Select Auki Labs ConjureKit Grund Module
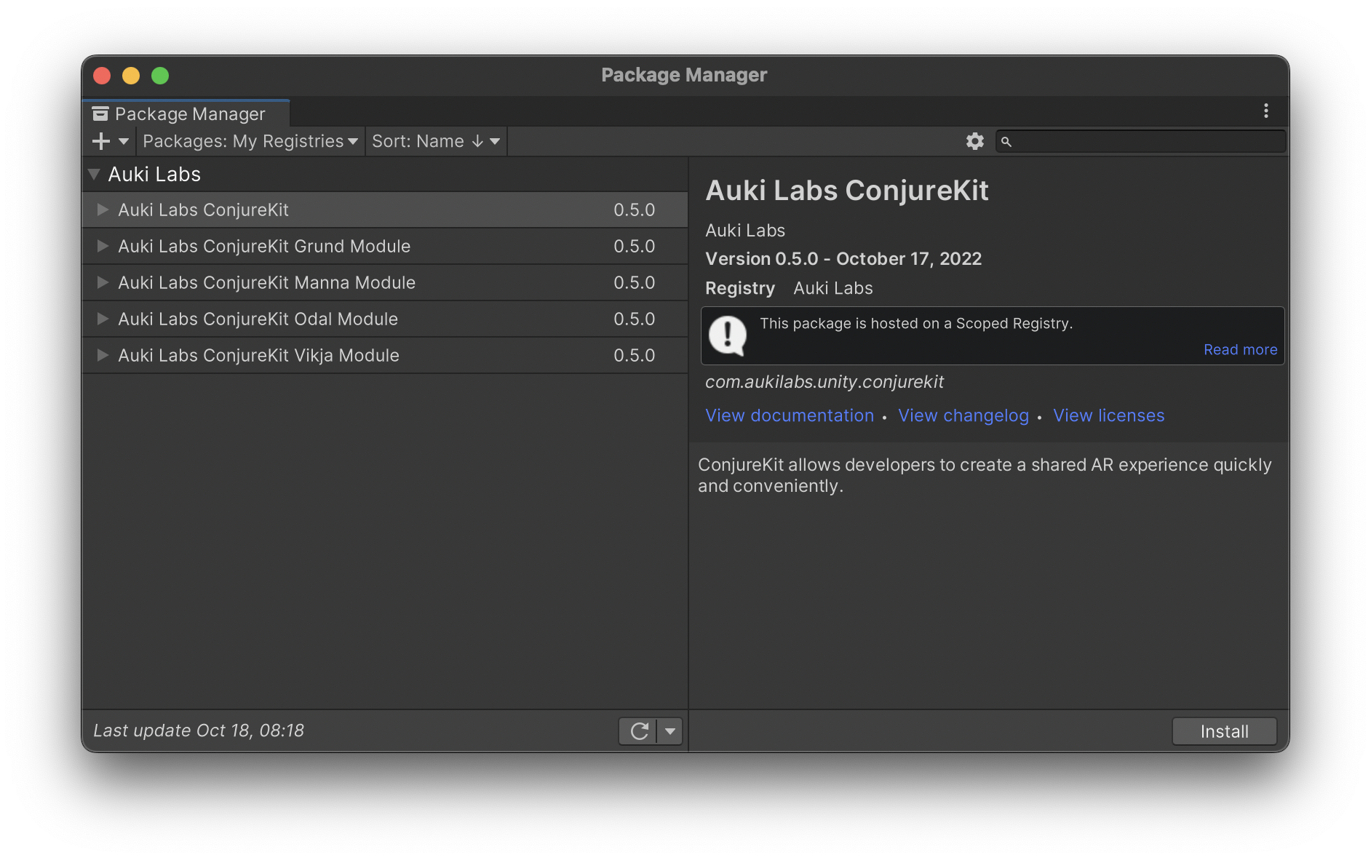 [x=385, y=246]
